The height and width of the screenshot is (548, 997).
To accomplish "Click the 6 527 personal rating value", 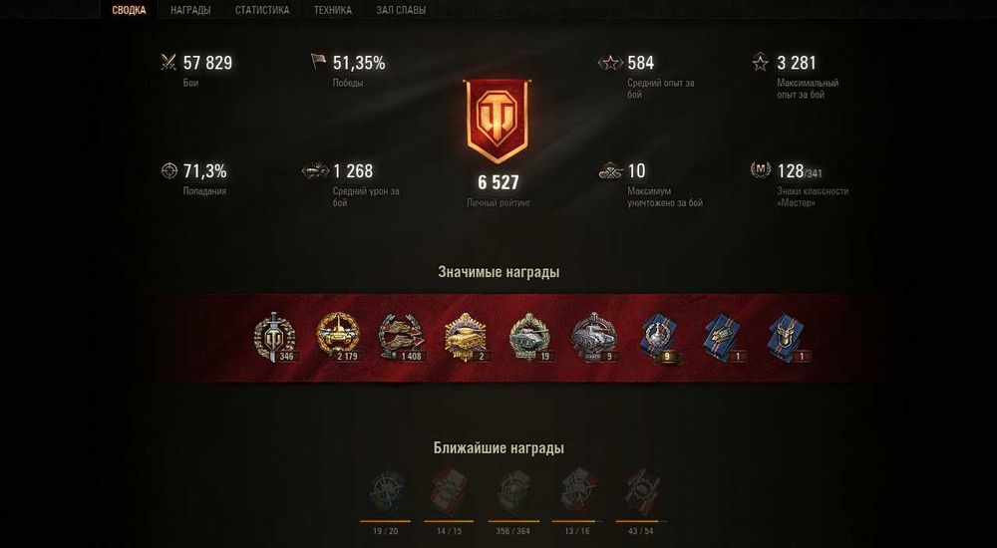I will coord(498,183).
